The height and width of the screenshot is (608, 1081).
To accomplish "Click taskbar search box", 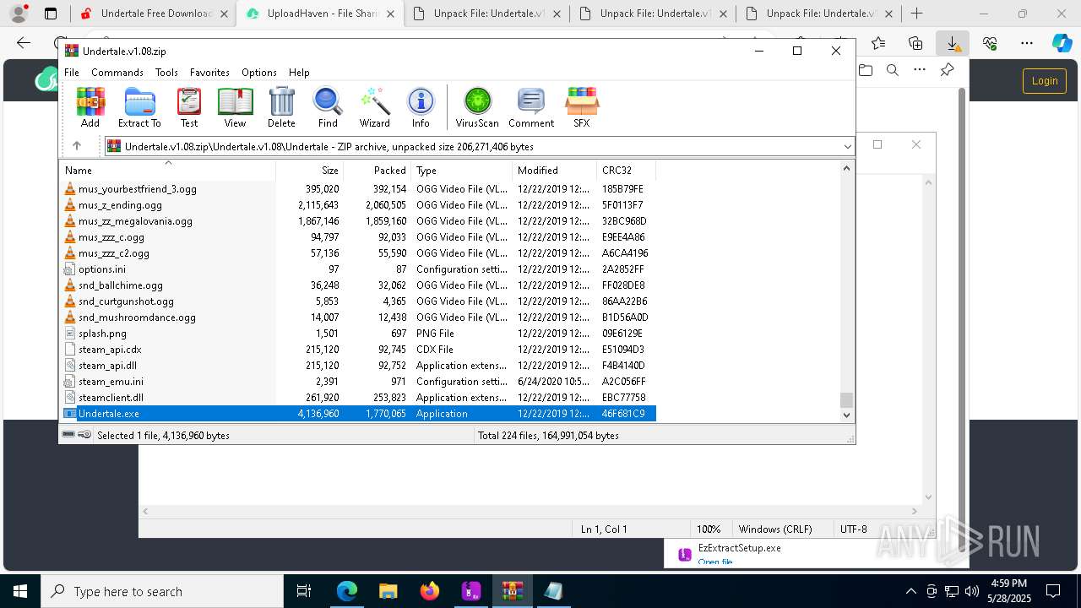I will click(x=162, y=591).
